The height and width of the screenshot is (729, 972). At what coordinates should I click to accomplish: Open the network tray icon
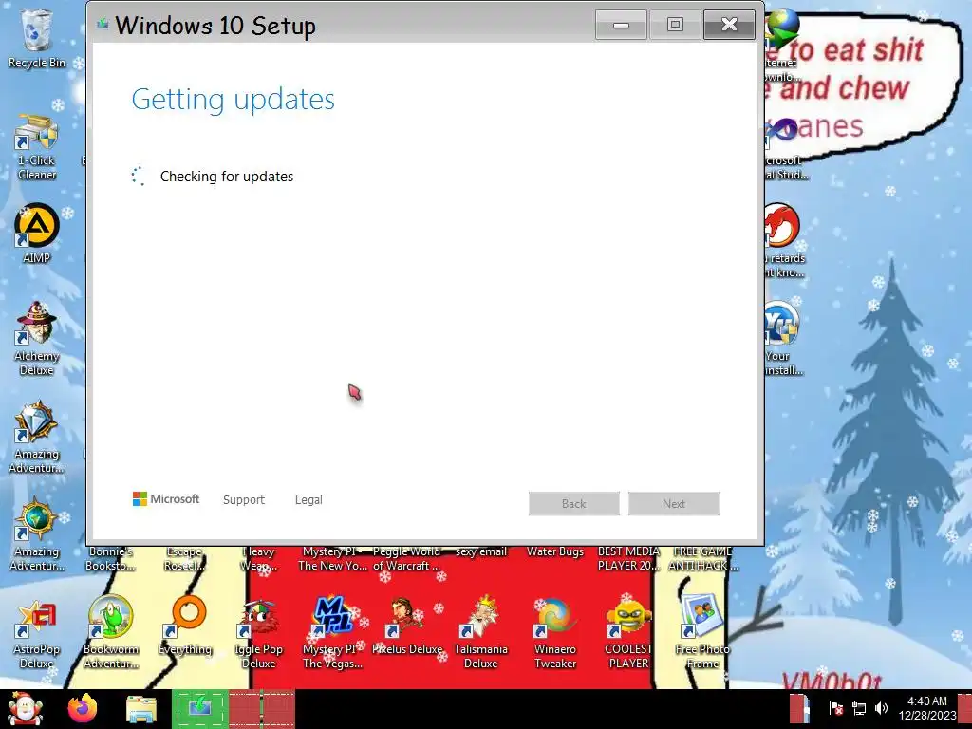pos(859,708)
